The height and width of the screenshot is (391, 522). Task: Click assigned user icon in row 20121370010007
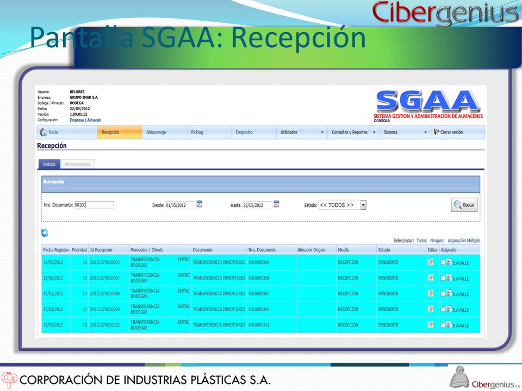pyautogui.click(x=449, y=278)
